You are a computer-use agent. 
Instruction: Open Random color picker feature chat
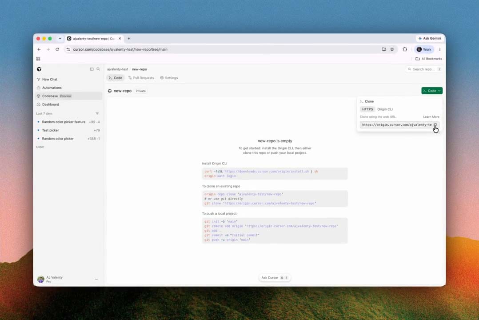click(68, 122)
